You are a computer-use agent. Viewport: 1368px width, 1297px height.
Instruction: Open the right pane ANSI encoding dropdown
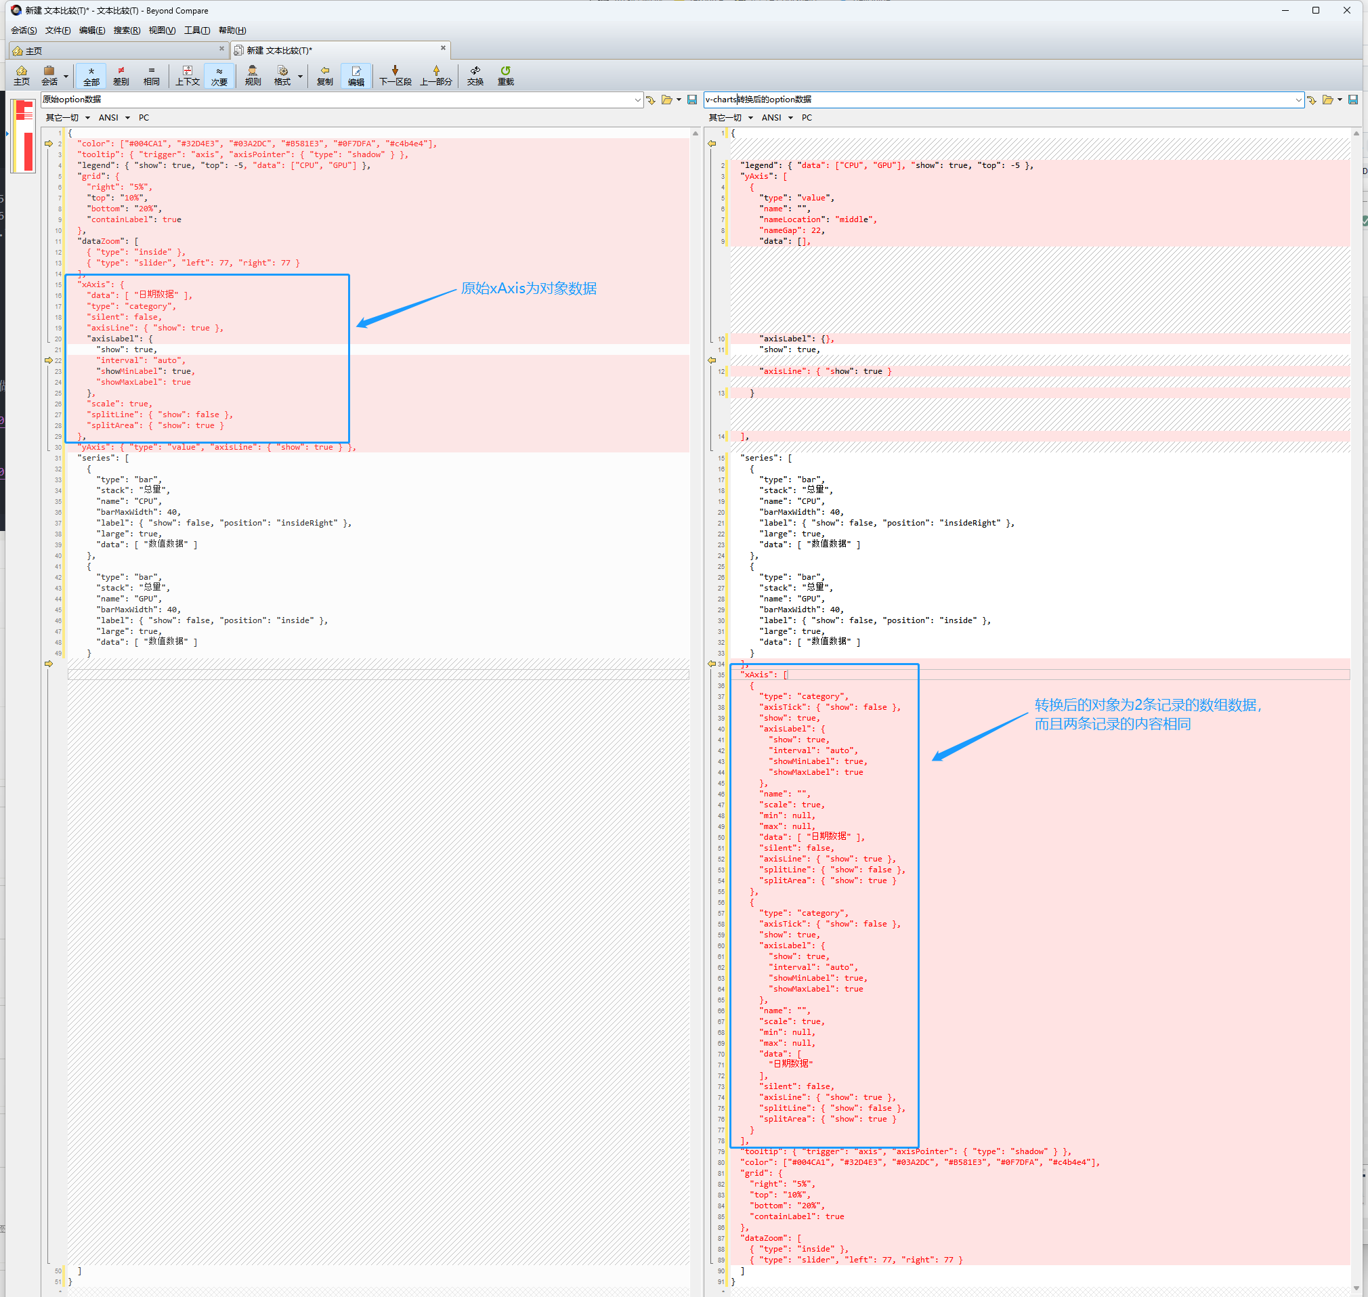pos(777,119)
